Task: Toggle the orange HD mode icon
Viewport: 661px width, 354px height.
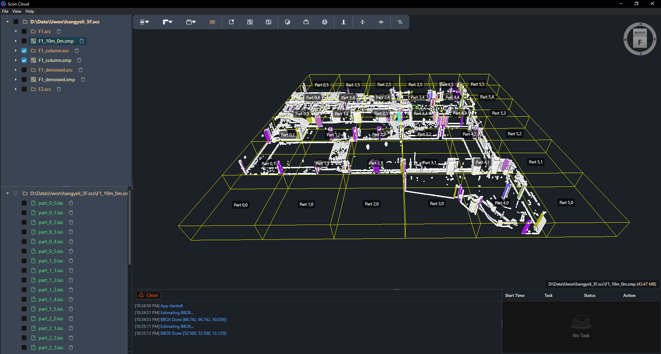Action: click(x=212, y=22)
